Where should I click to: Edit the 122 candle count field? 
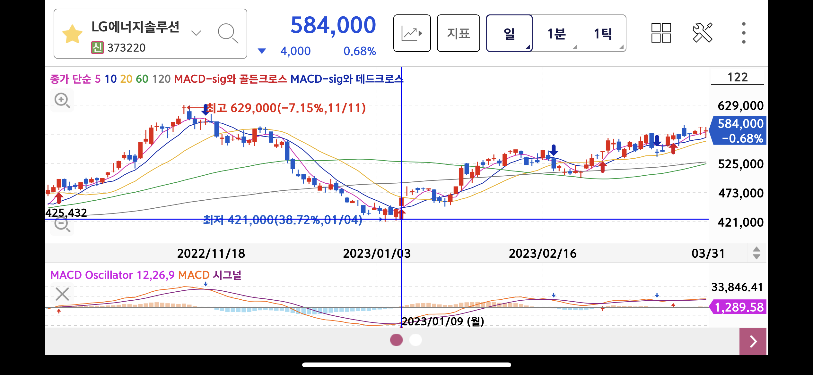coord(737,77)
